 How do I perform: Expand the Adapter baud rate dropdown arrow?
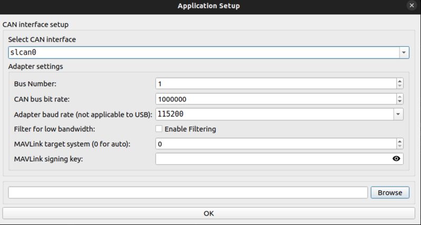click(398, 114)
